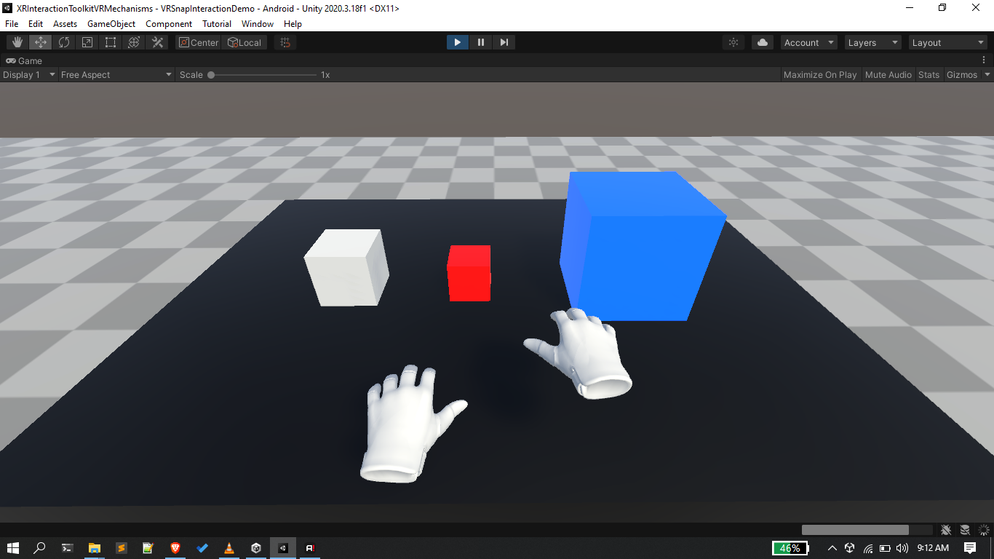Select the combined Transform tool
The width and height of the screenshot is (994, 559).
tap(134, 42)
